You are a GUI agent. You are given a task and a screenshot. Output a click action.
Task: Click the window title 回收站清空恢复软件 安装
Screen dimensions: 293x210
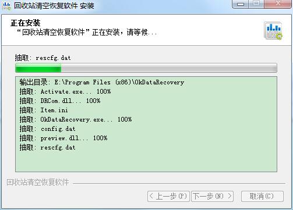pos(54,6)
